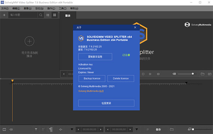Click the flag icon left of 保存

(x=148, y=129)
